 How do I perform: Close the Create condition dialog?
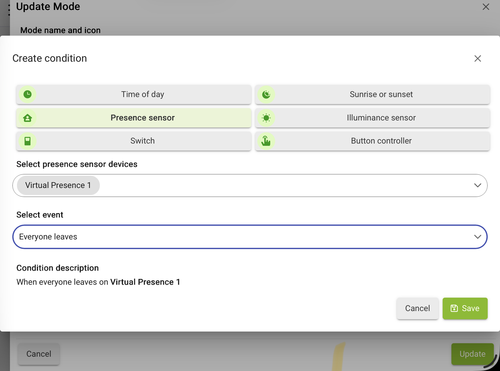coord(478,58)
